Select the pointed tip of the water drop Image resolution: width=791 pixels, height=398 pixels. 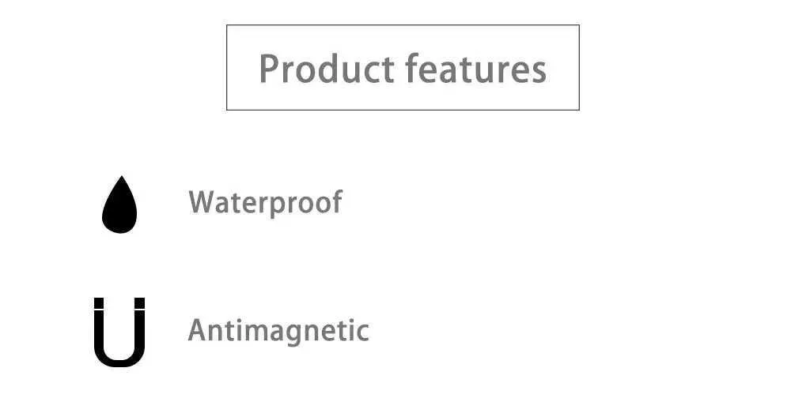pos(120,178)
